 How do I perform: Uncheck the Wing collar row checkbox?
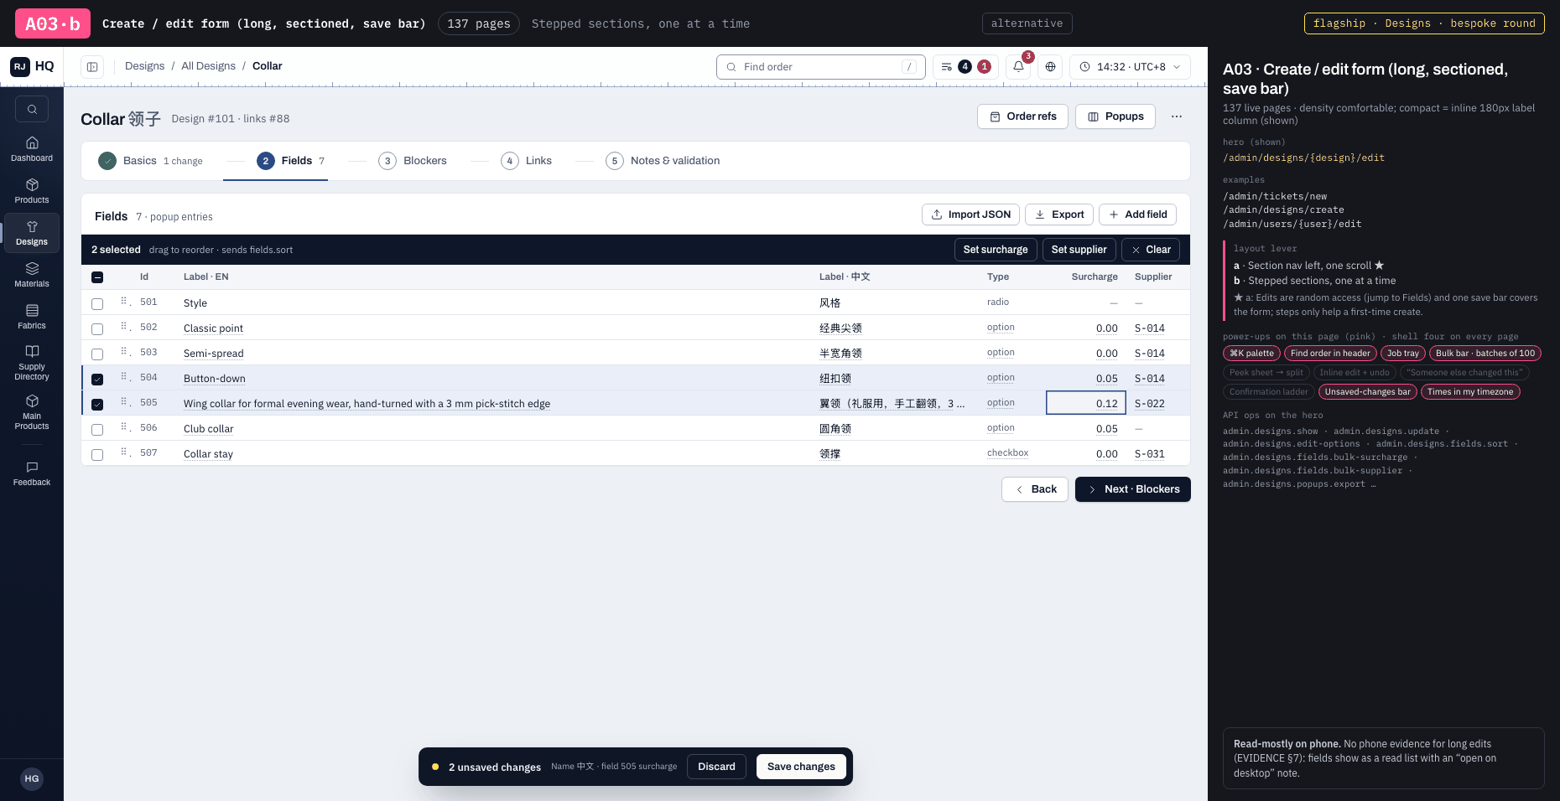point(97,404)
